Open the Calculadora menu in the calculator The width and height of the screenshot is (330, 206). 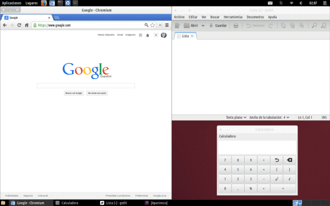[227, 136]
